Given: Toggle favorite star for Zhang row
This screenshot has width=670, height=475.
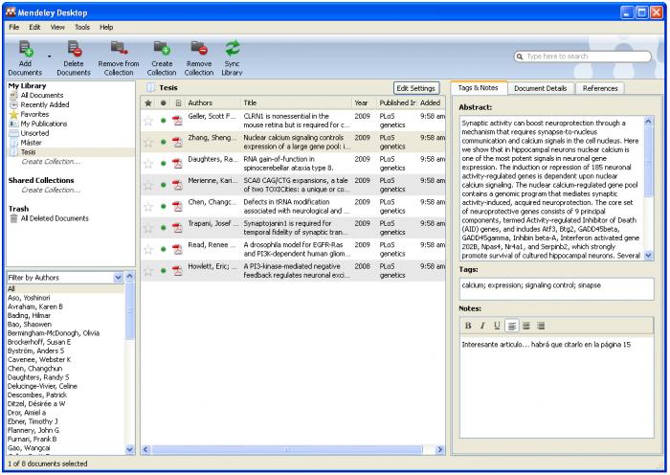Looking at the screenshot, I should (148, 142).
